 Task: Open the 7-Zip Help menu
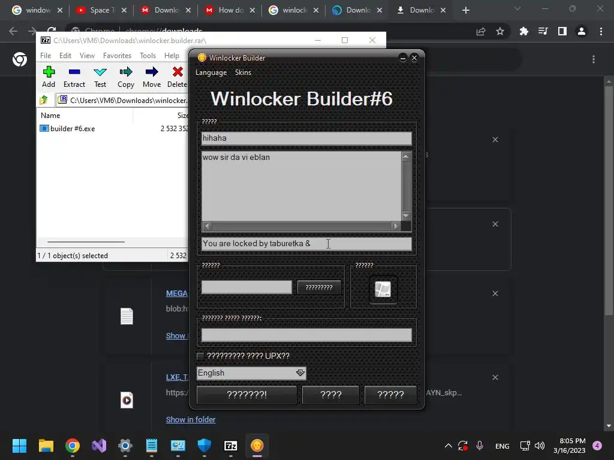click(171, 56)
